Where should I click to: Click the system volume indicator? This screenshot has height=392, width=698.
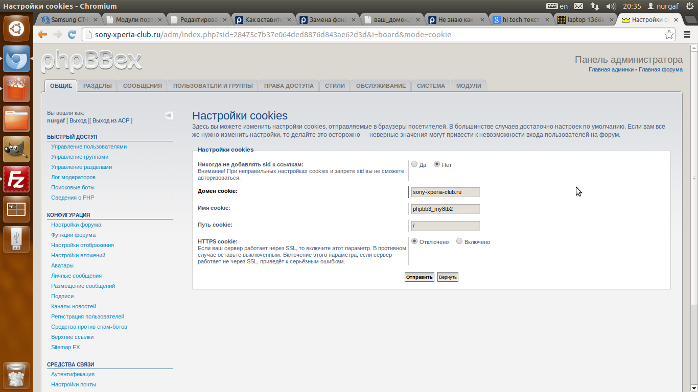pos(611,6)
